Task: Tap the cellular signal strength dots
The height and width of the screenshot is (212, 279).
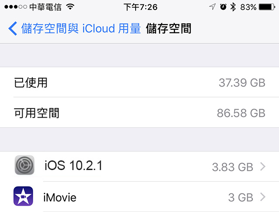Action: (16, 7)
